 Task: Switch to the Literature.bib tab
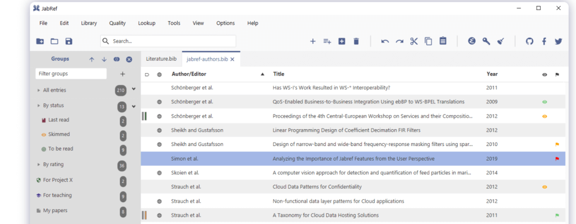coord(161,59)
